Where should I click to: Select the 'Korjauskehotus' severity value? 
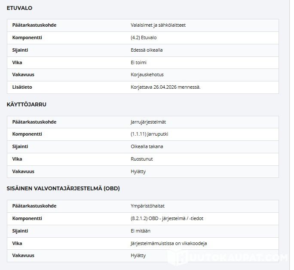147,74
